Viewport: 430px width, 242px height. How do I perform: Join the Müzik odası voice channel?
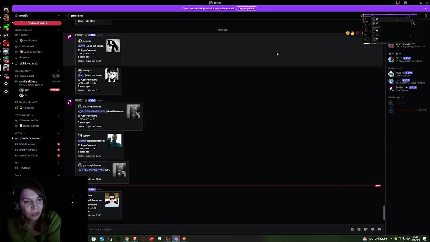pos(37,144)
